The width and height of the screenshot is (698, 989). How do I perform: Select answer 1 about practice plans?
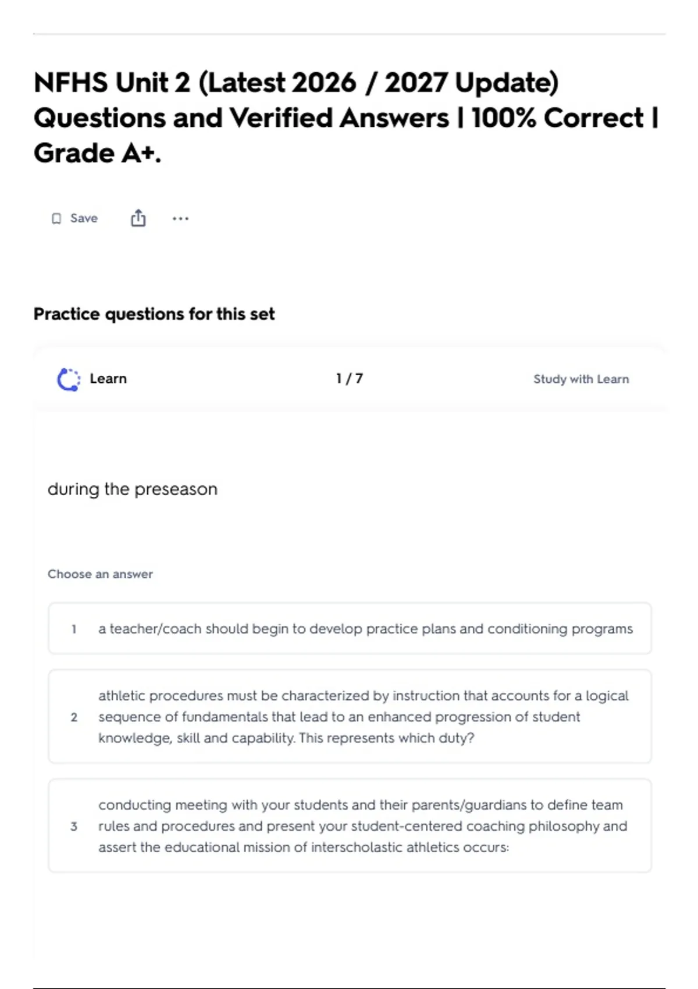[x=350, y=629]
